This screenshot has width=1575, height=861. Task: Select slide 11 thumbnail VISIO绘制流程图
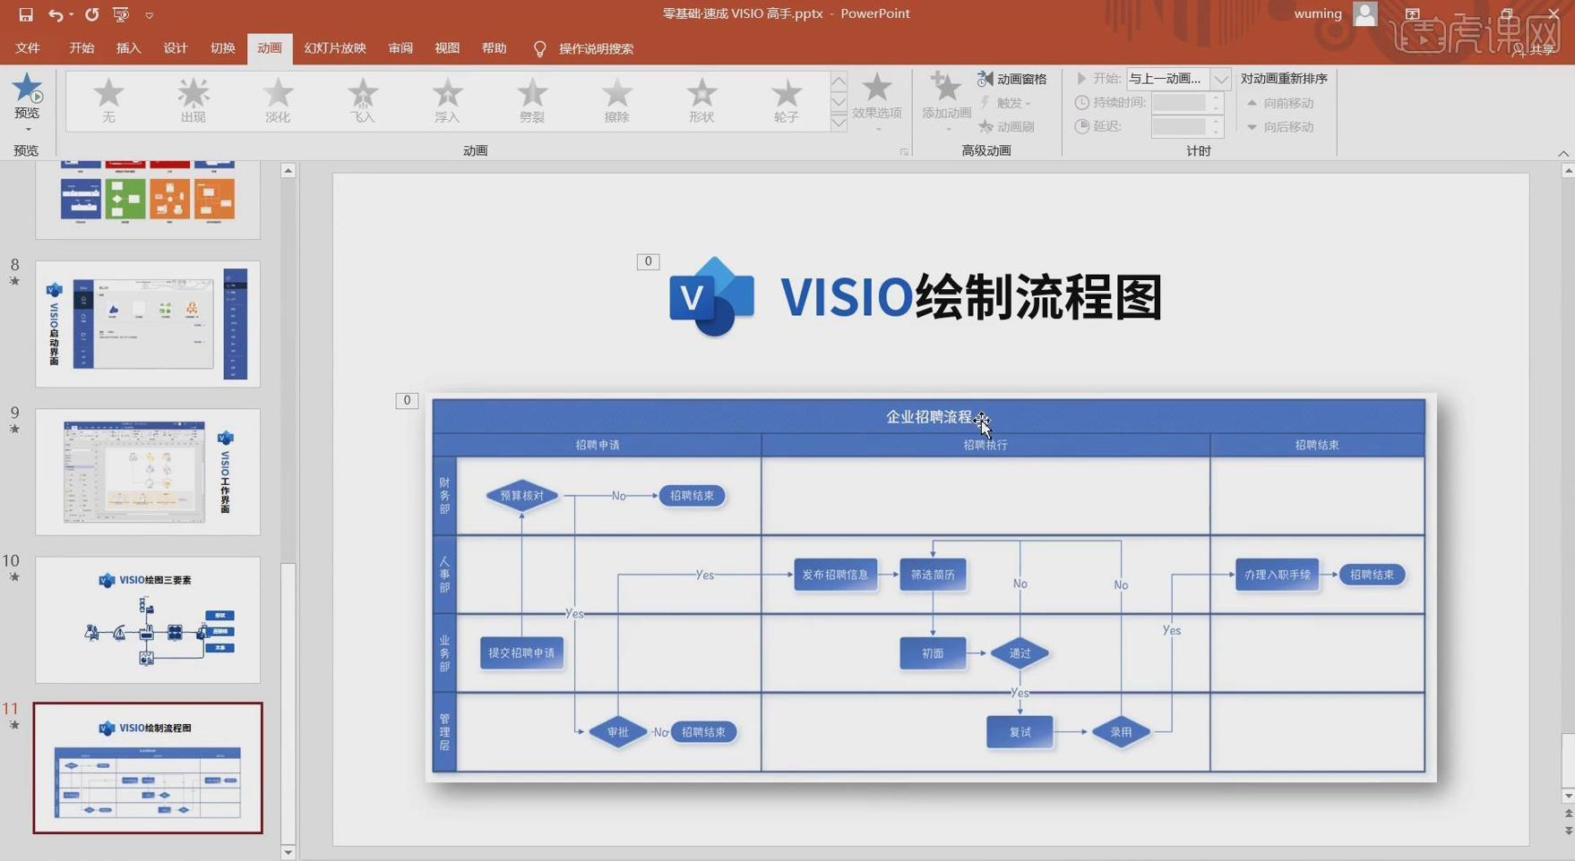point(148,768)
